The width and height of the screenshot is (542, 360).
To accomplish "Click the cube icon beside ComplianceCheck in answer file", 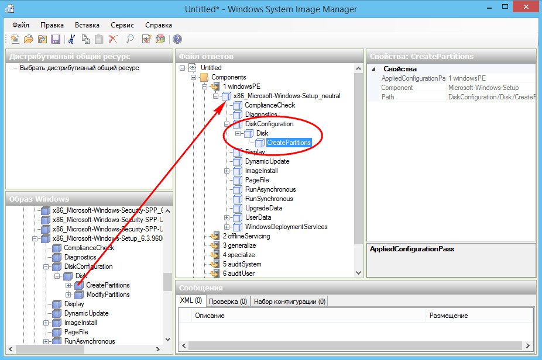I will [x=238, y=105].
